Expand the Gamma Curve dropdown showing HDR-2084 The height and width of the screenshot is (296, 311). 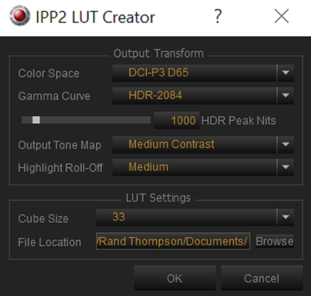pos(203,95)
